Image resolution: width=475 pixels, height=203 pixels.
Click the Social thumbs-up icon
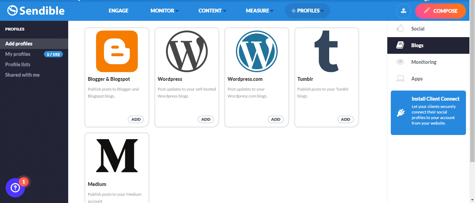coord(400,28)
